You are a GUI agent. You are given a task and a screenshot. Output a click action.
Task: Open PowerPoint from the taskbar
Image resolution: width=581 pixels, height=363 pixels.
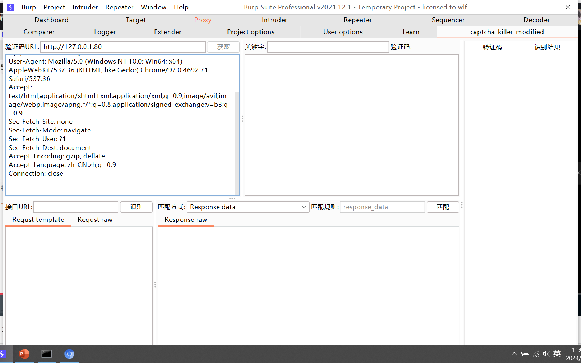[x=24, y=354]
